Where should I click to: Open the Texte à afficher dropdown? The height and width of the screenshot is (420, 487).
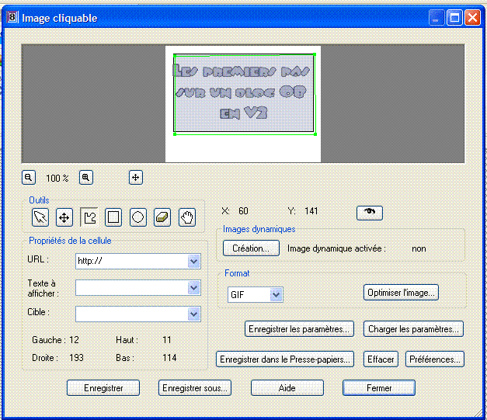point(194,288)
